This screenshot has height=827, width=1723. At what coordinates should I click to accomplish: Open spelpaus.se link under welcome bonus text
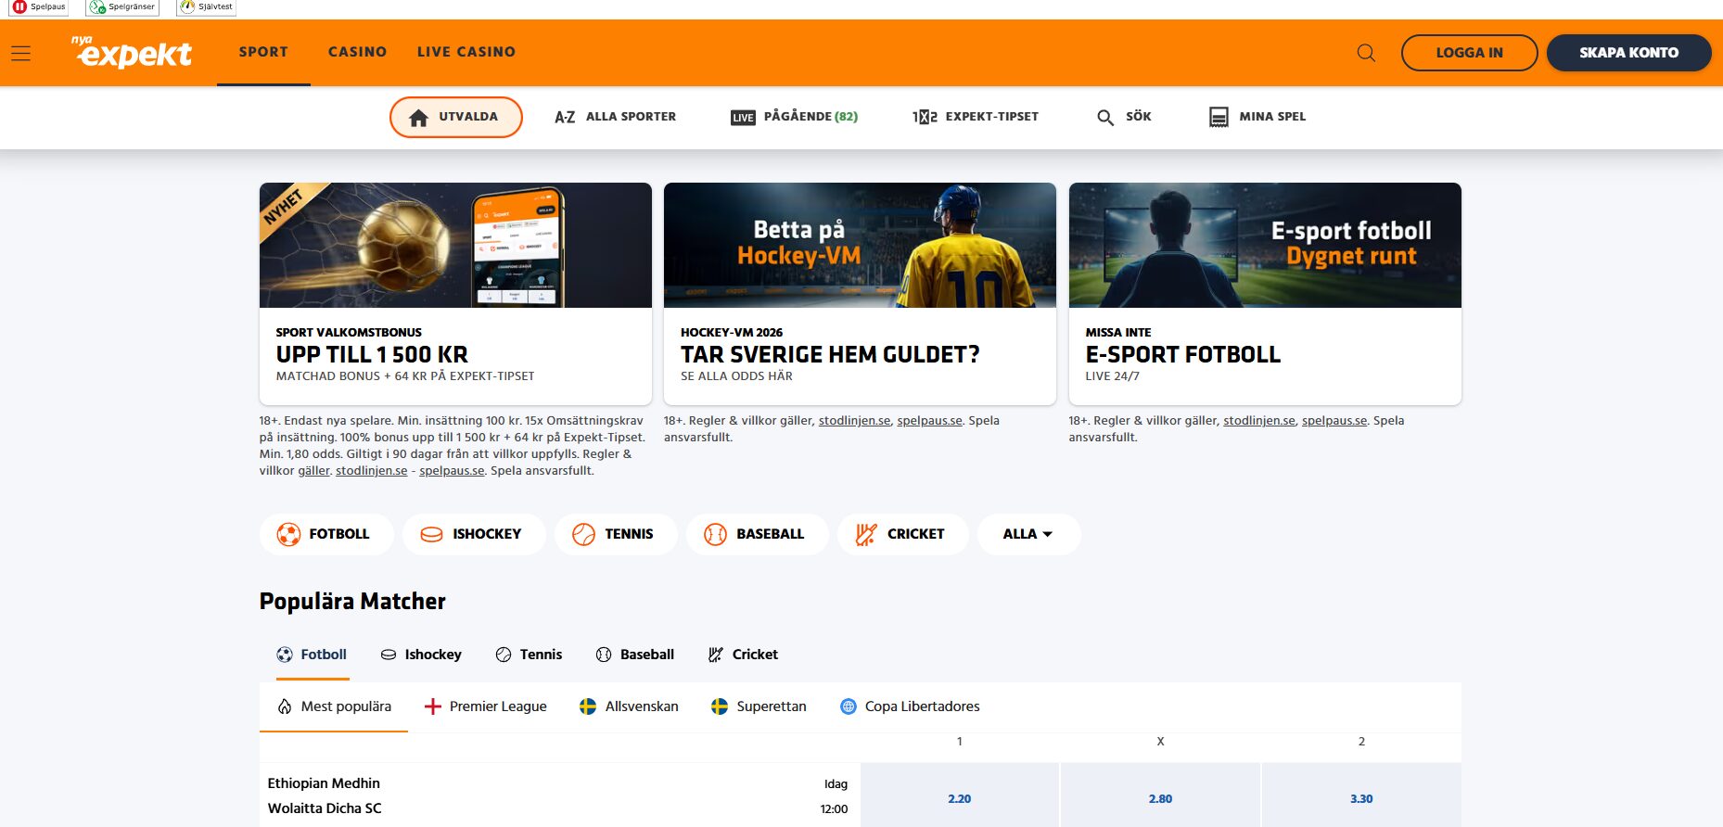click(x=452, y=471)
